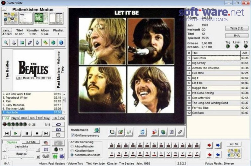
Task: Select Album/Künstler sorting
Action: pos(72,146)
